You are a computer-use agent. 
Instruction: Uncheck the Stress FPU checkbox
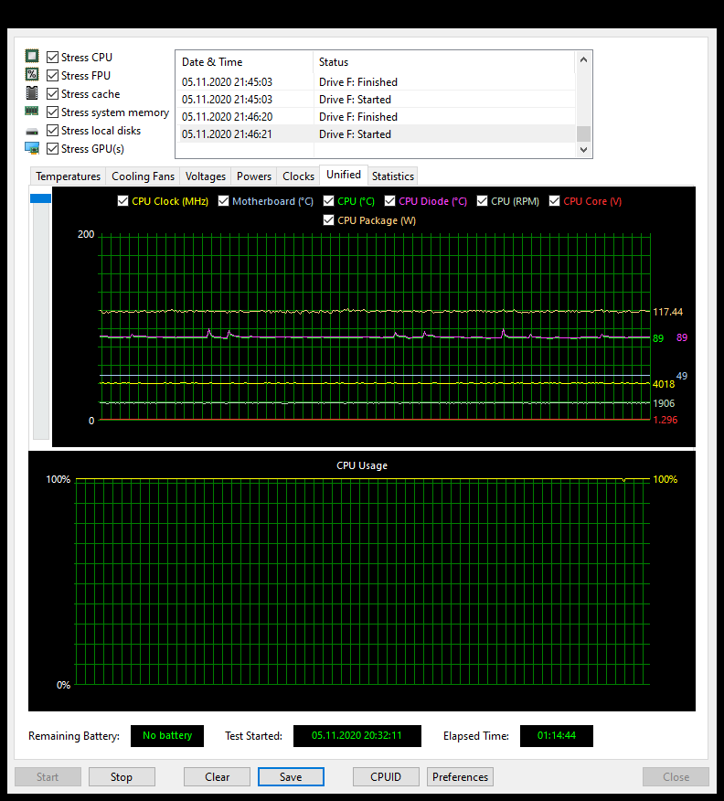click(x=52, y=76)
